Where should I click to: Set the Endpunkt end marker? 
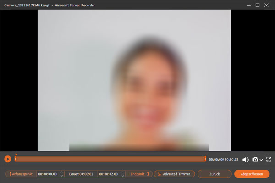tap(139, 174)
